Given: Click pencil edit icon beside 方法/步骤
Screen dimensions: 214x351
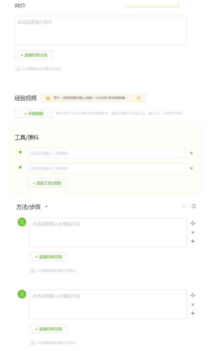Looking at the screenshot, I should 46,207.
